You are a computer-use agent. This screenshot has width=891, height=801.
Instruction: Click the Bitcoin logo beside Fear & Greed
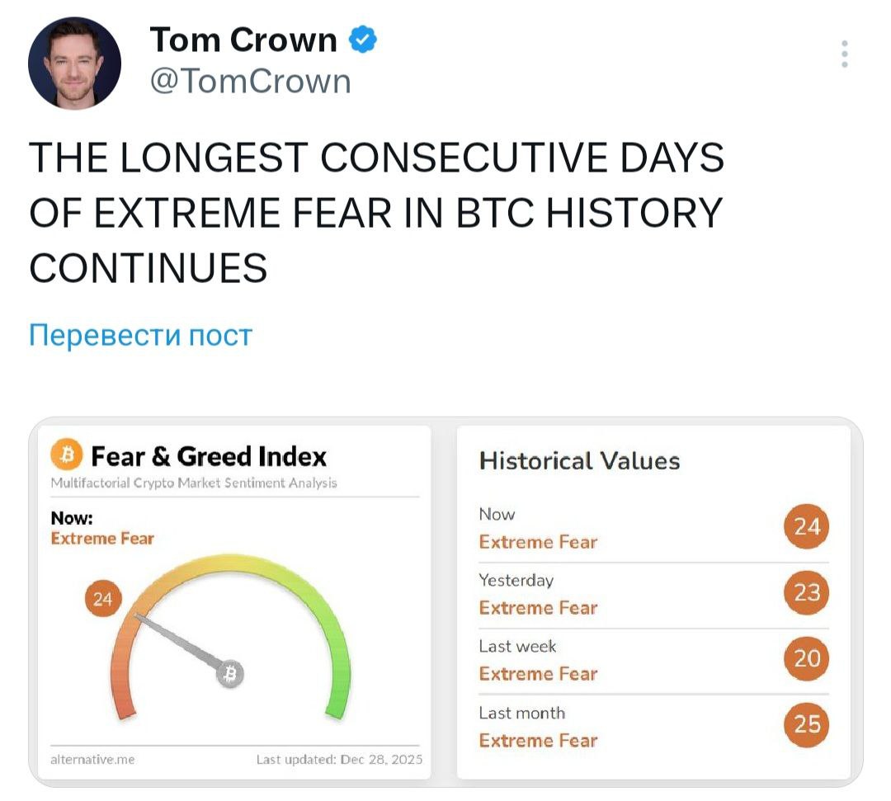pos(65,455)
